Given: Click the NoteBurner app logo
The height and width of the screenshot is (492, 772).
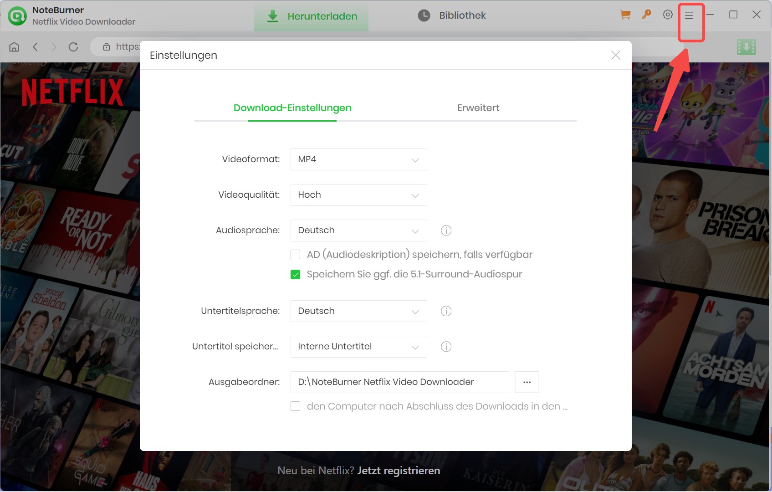Looking at the screenshot, I should (17, 16).
